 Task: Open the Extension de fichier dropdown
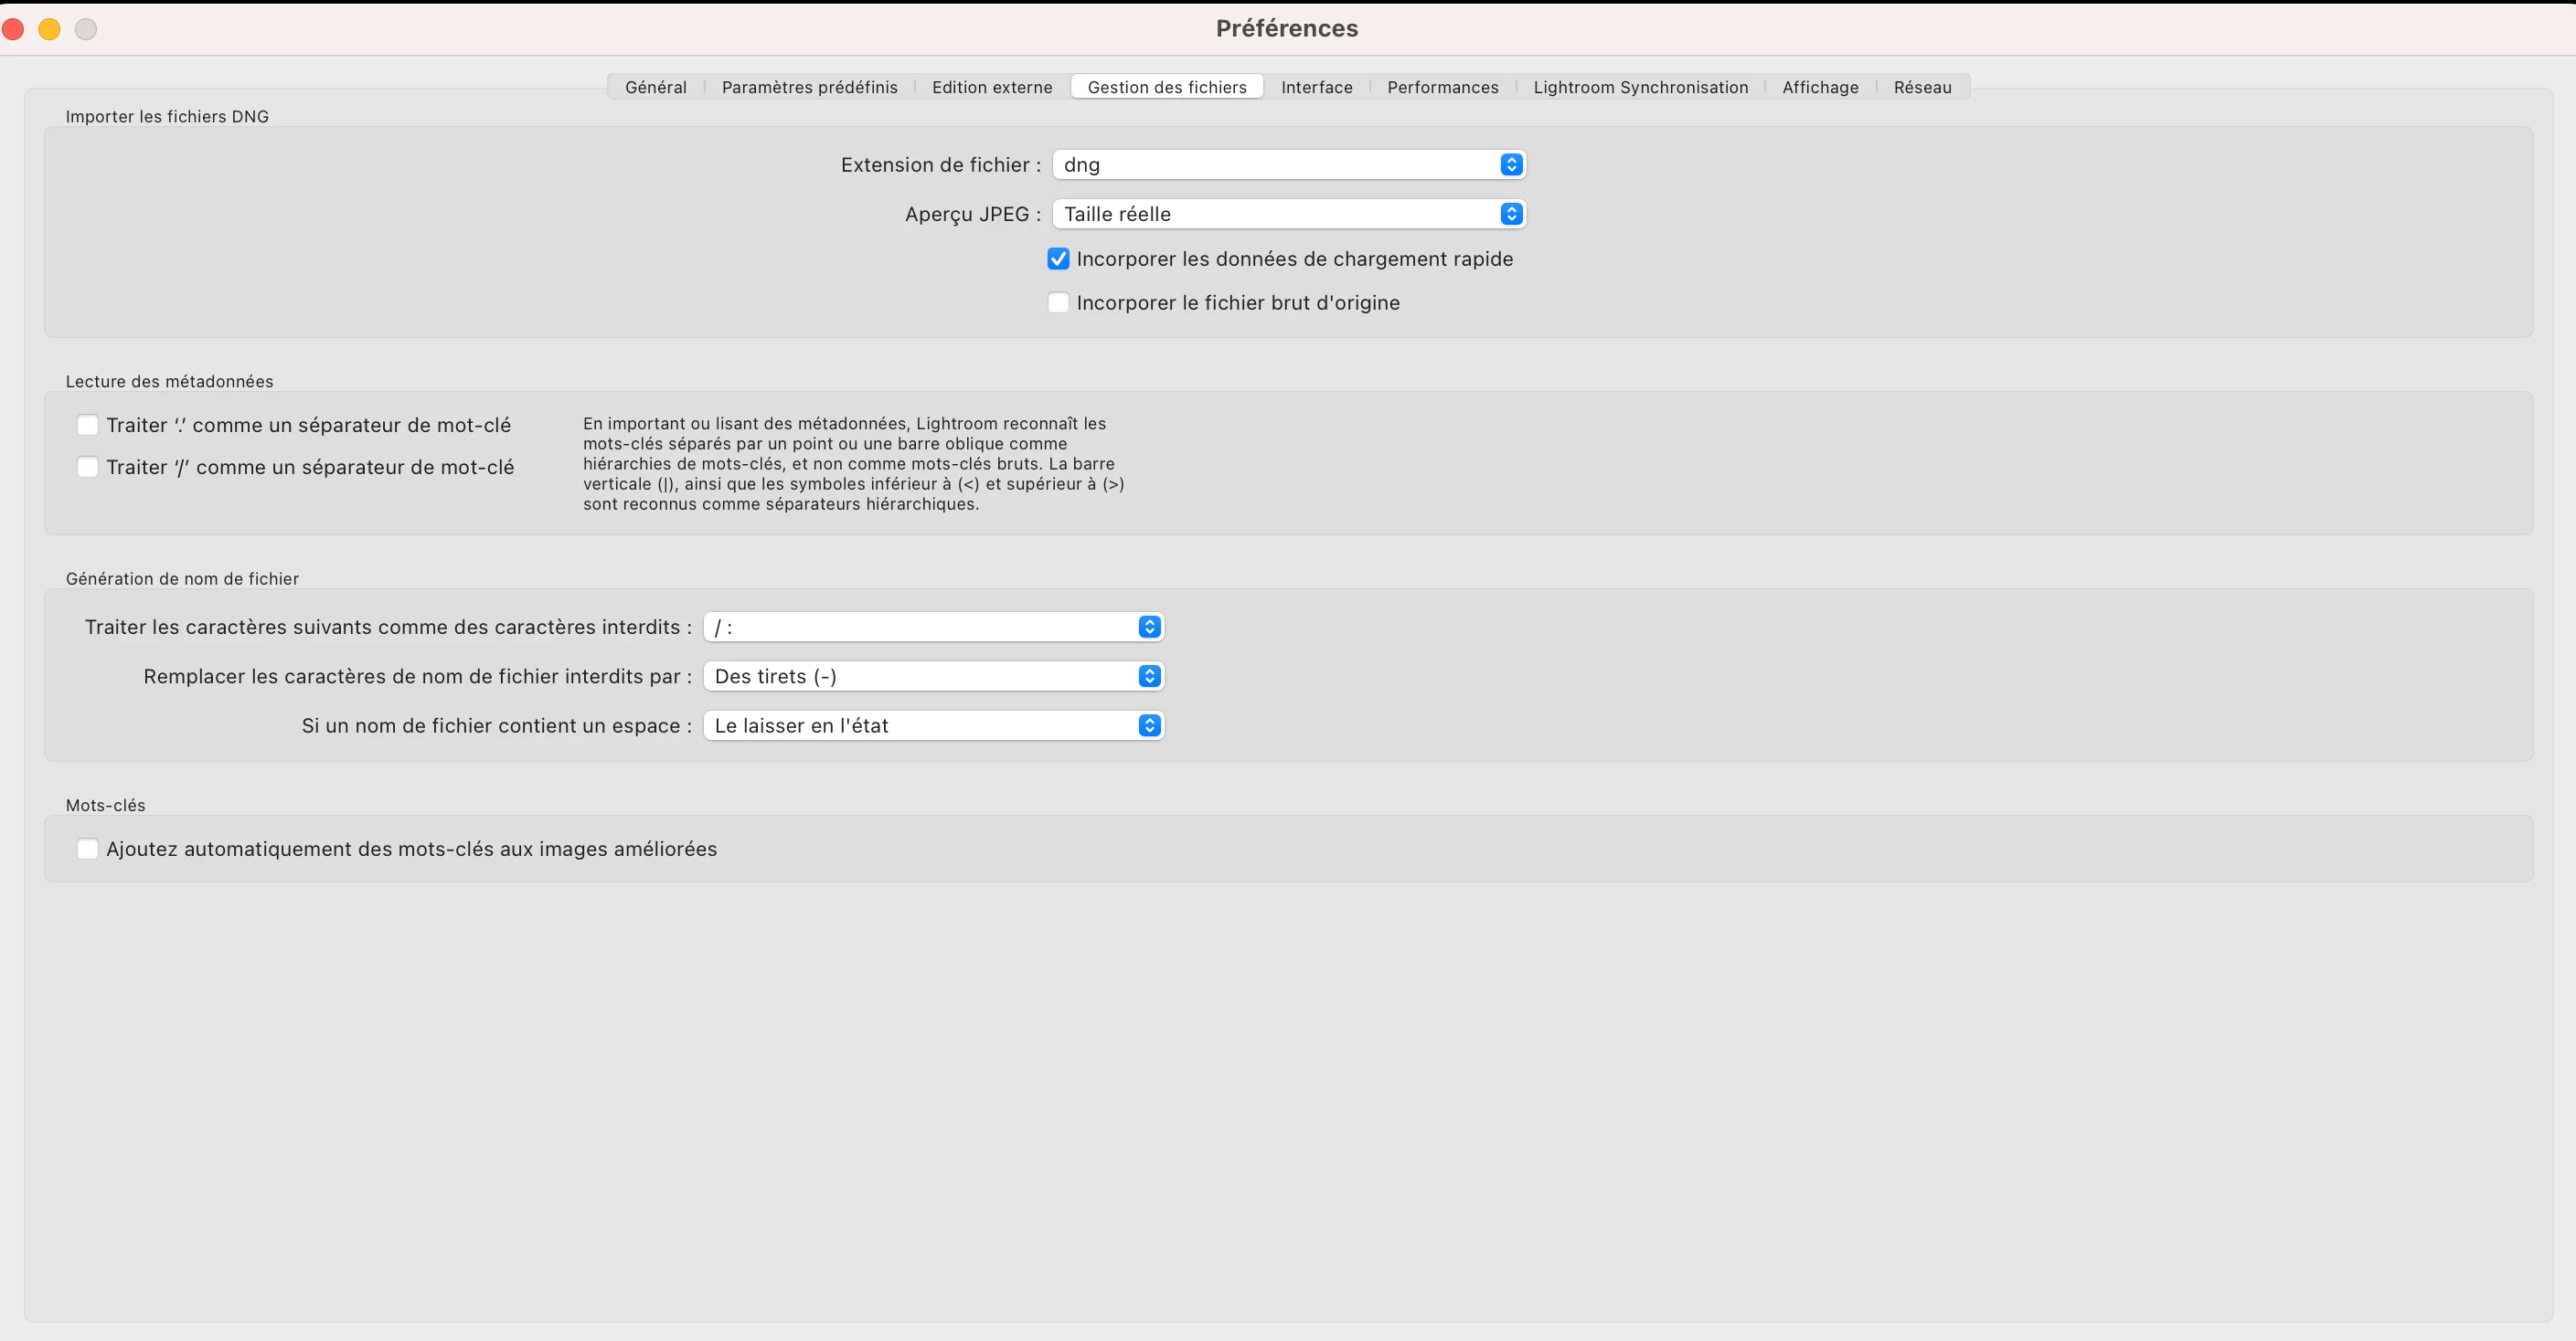coord(1288,164)
